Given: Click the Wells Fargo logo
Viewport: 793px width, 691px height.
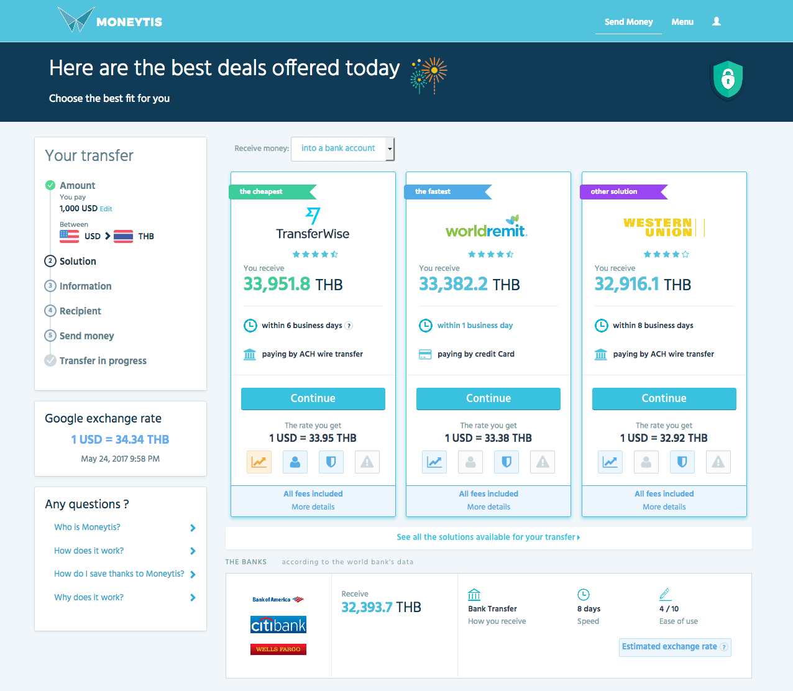Looking at the screenshot, I should click(278, 649).
